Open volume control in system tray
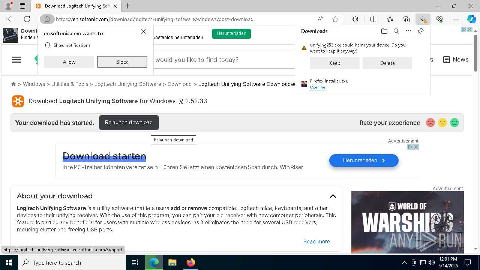 click(x=431, y=262)
